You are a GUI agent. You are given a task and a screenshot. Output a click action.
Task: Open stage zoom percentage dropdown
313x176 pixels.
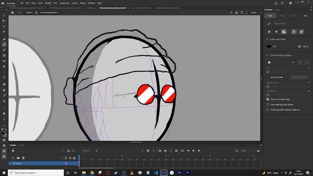click(x=260, y=13)
